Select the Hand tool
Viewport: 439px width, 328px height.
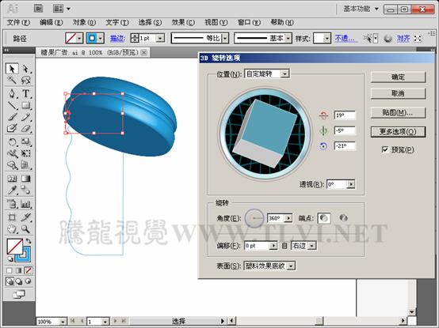click(x=12, y=229)
